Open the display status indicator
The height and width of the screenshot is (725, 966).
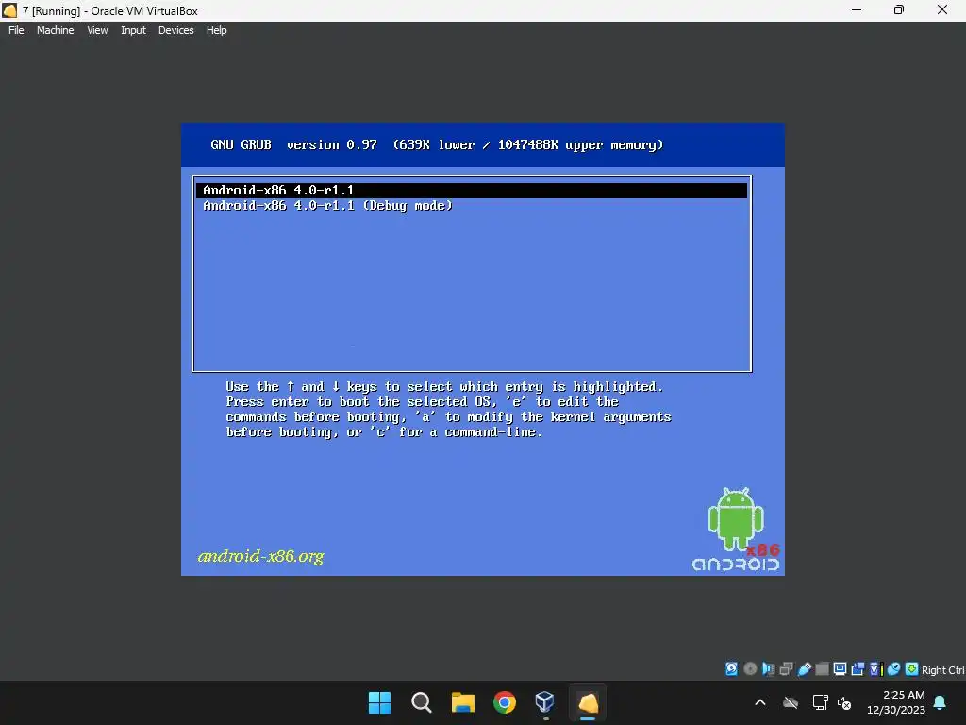coord(840,669)
